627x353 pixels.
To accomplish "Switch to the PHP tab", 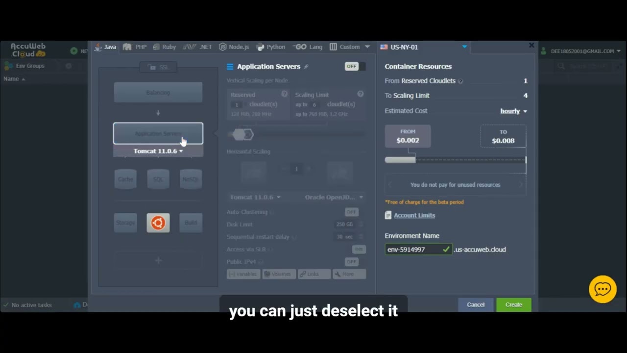I will click(135, 47).
